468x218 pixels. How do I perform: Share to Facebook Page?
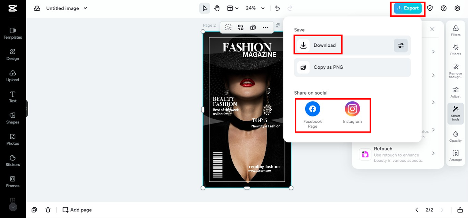[313, 115]
